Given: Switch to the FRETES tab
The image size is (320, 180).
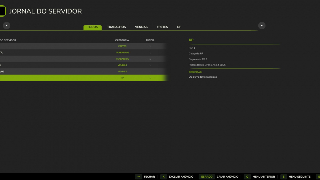Looking at the screenshot, I should coord(162,27).
